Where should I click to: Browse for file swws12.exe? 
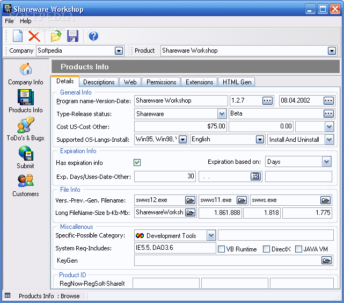tap(190, 200)
